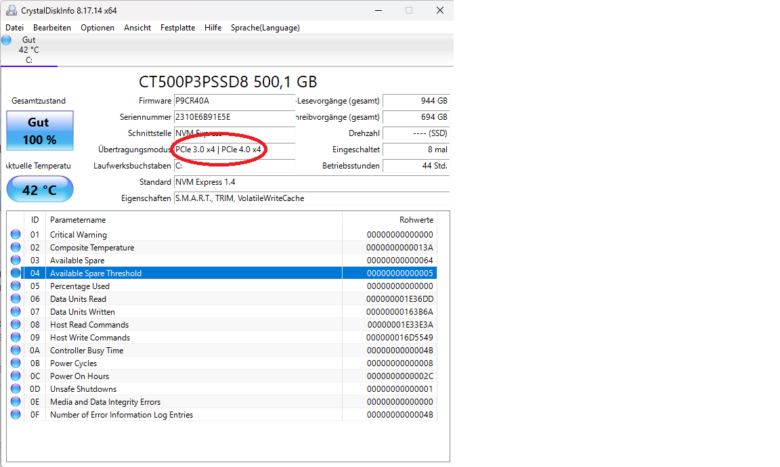Select the Data Units Read row text

click(78, 299)
